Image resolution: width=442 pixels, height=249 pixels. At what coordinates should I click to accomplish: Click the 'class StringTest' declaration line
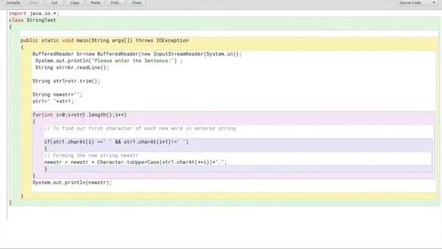tap(32, 20)
